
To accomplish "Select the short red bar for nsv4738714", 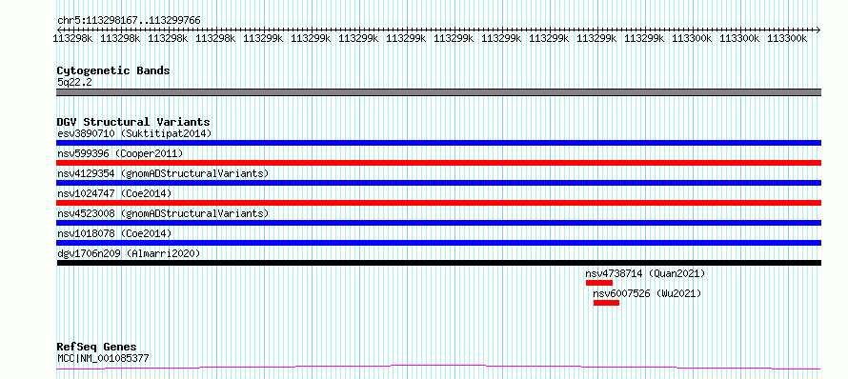I will click(599, 283).
